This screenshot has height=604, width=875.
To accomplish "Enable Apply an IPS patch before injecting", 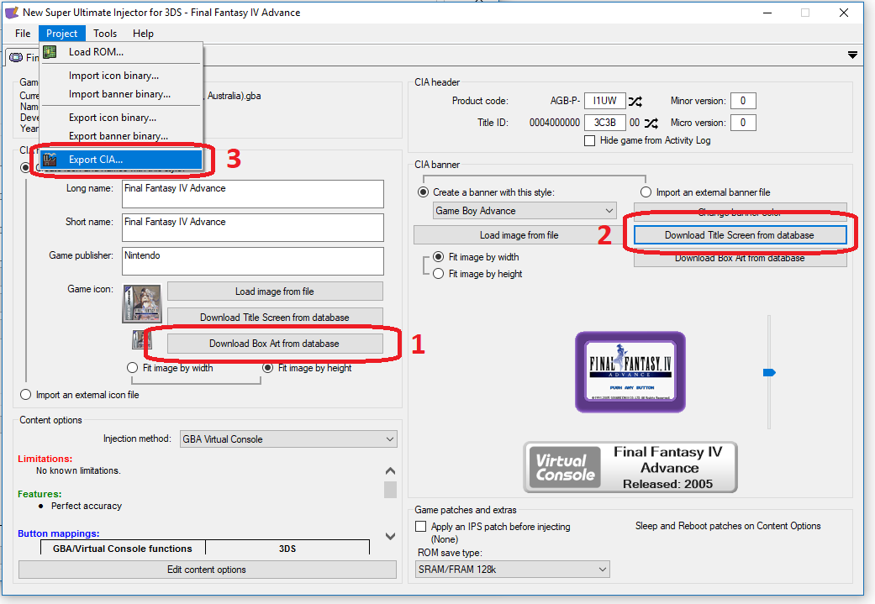I will [x=421, y=527].
